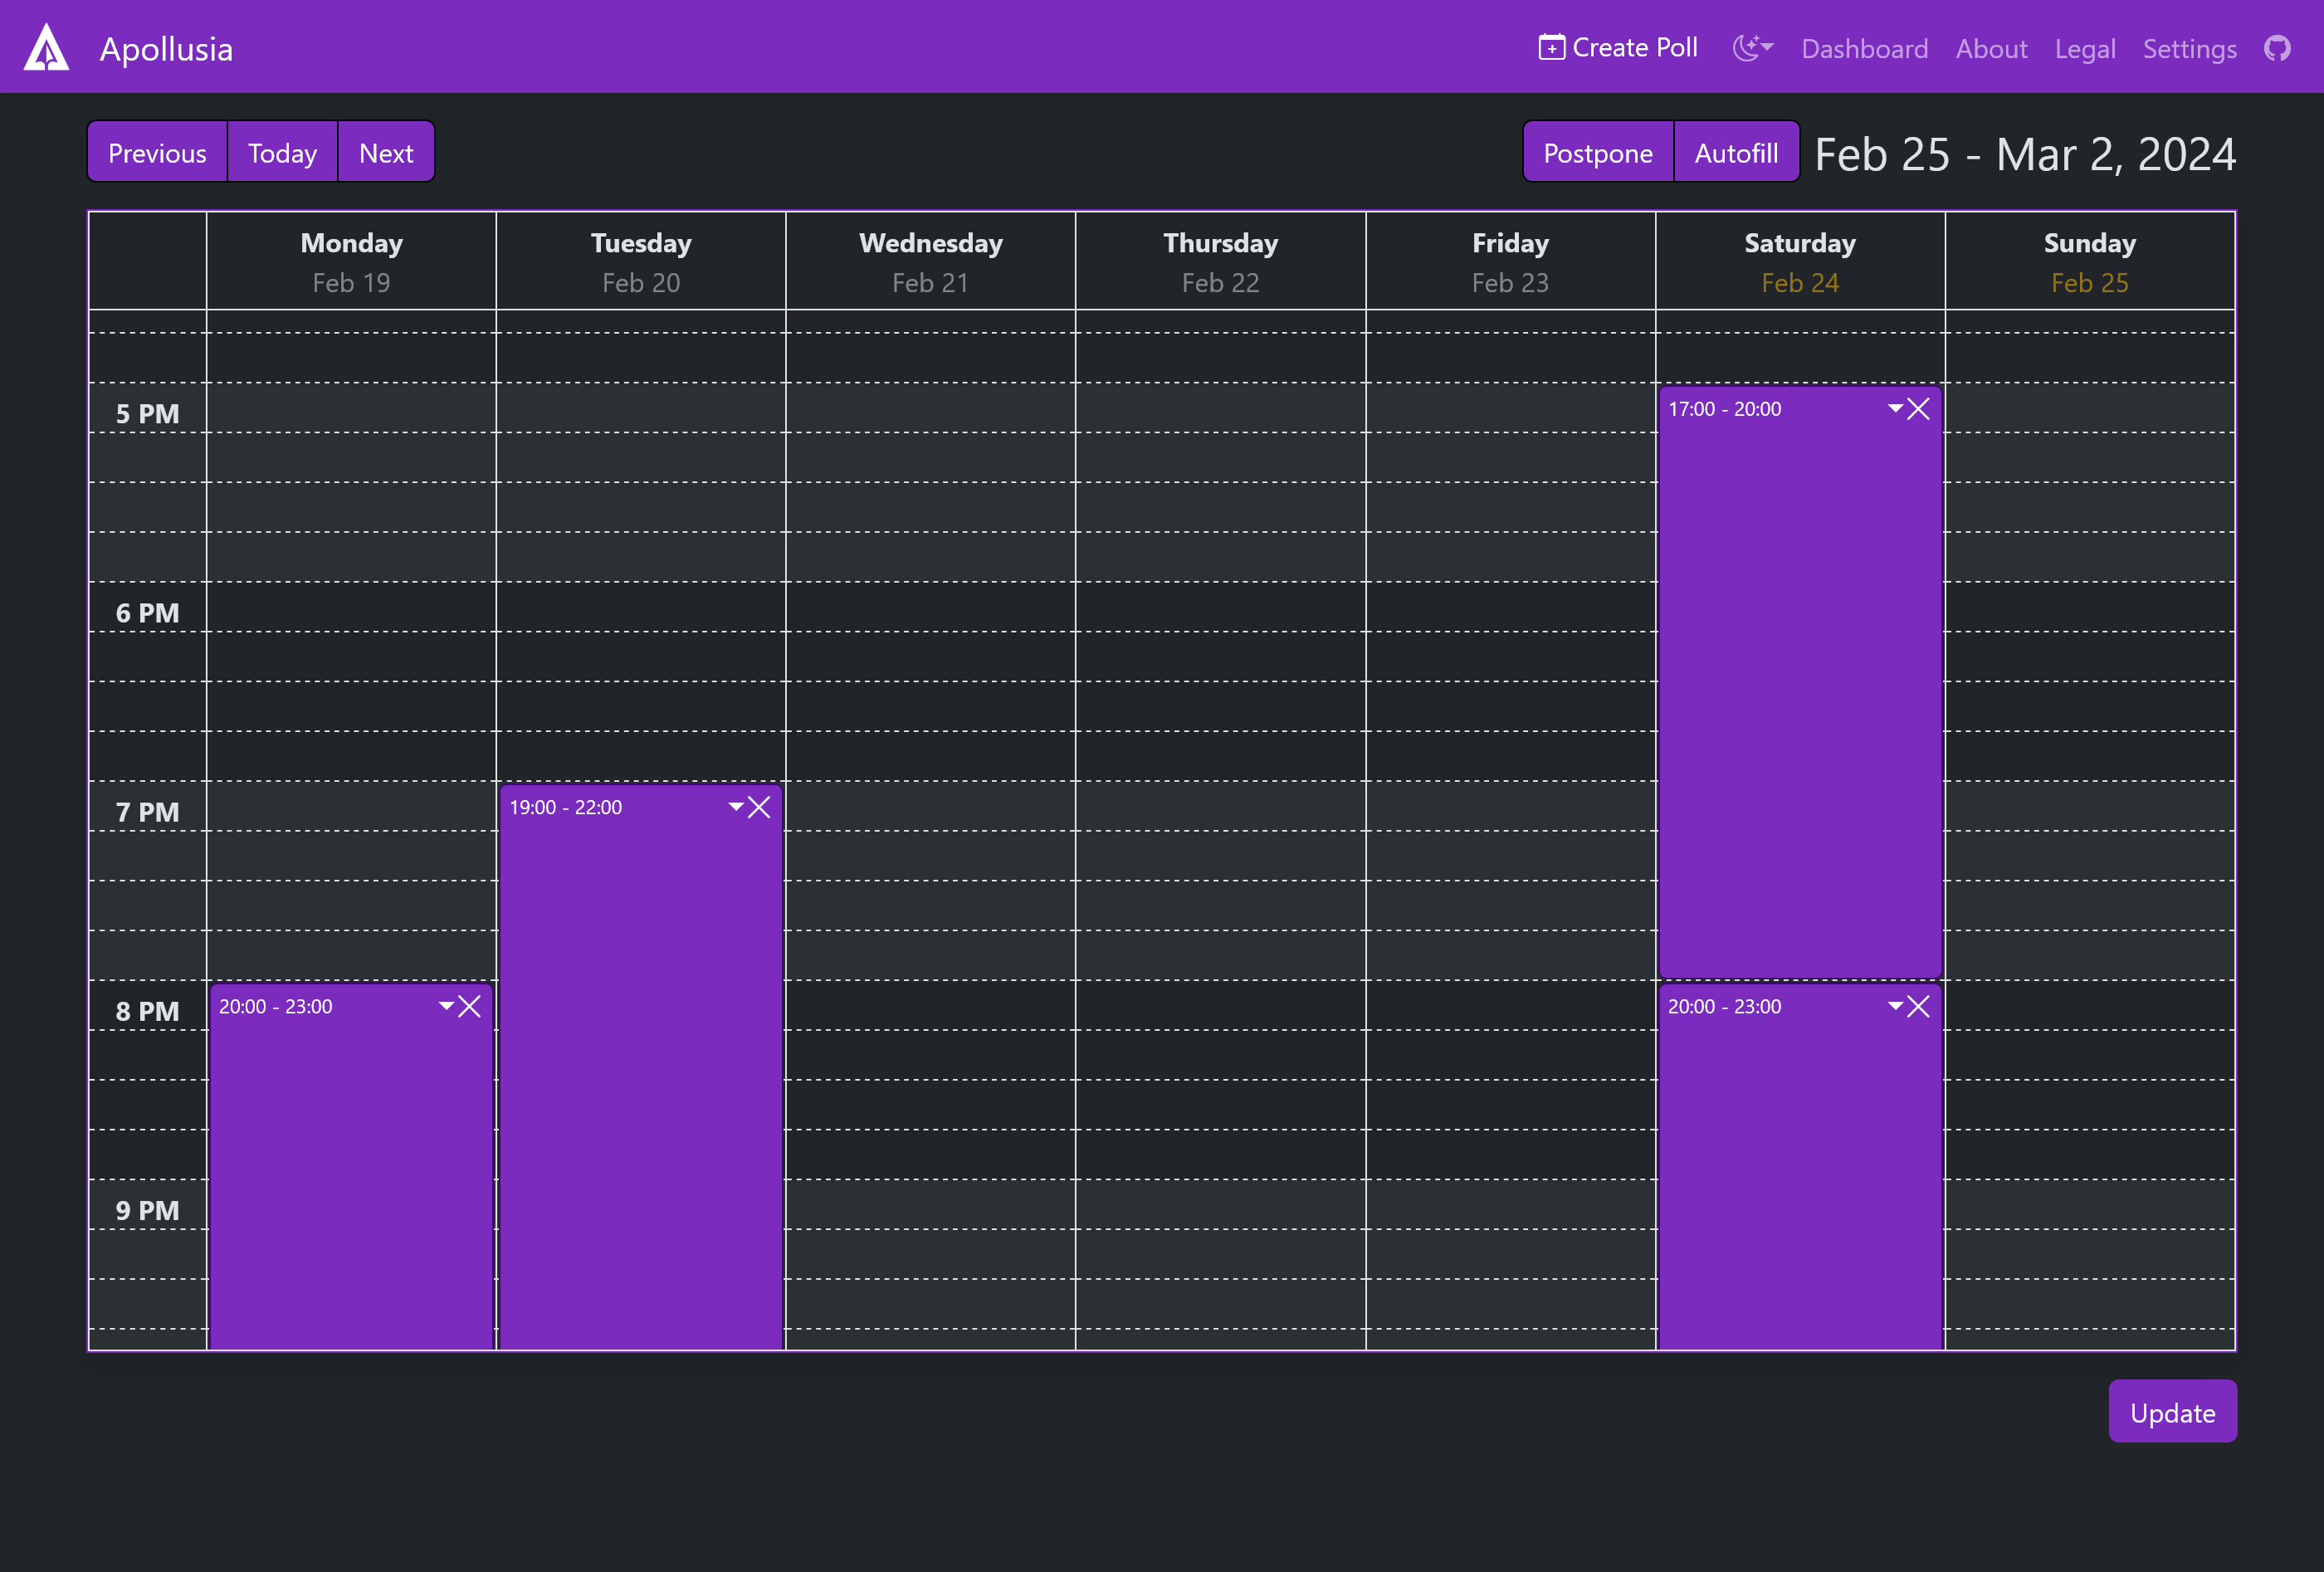Screen dimensions: 2324x1572
Task: Expand dropdown on Saturday 17:00 - 20:00 event
Action: [1895, 407]
